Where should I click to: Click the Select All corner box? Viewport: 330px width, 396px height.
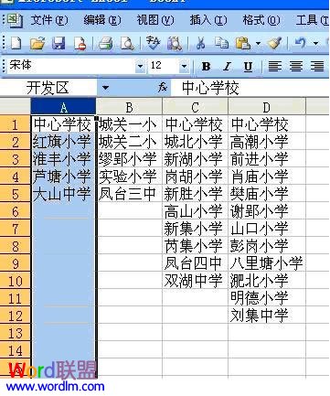(15, 106)
